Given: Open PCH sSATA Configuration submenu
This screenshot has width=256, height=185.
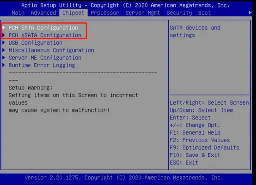Looking at the screenshot, I should (x=45, y=35).
